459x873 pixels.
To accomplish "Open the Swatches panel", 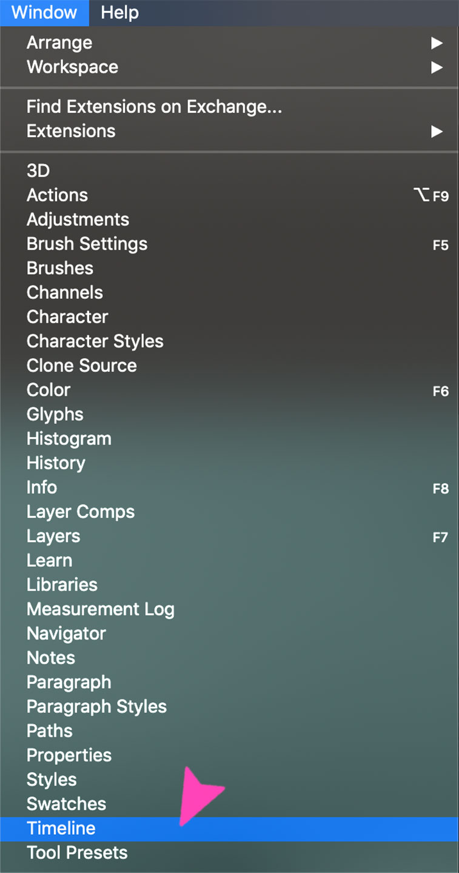I will tap(66, 804).
